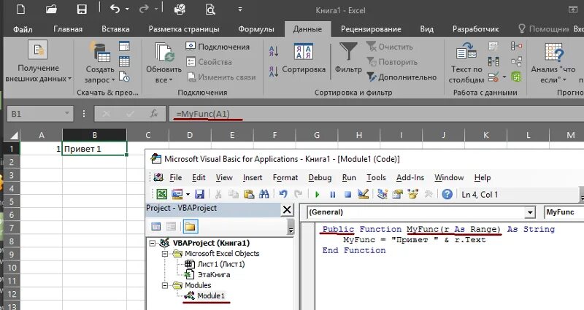
Task: Click the Open folder icon in Quick Access
Action: (x=51, y=9)
